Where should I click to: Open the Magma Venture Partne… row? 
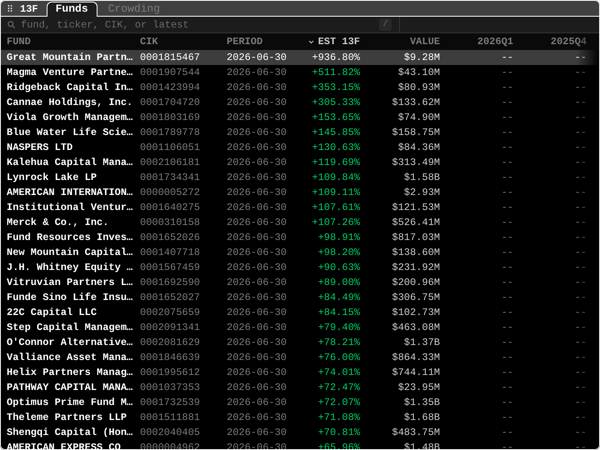300,72
